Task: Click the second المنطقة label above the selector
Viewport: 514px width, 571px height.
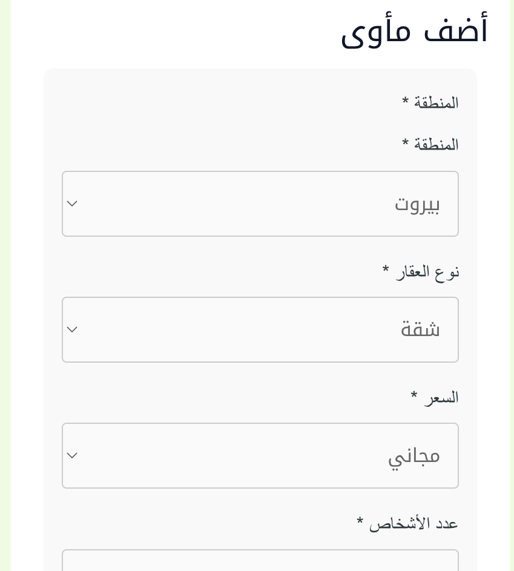Action: click(x=430, y=144)
